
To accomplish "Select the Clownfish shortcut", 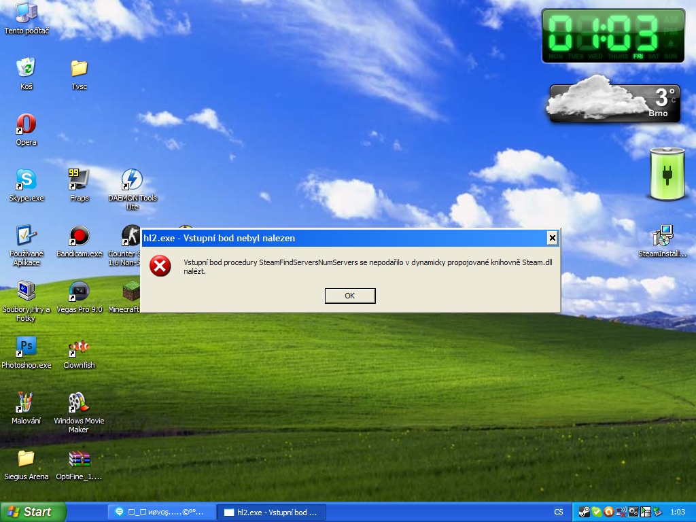I will click(79, 353).
